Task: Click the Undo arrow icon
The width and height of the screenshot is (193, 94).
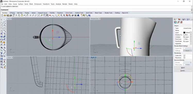Action: pyautogui.click(x=25, y=15)
